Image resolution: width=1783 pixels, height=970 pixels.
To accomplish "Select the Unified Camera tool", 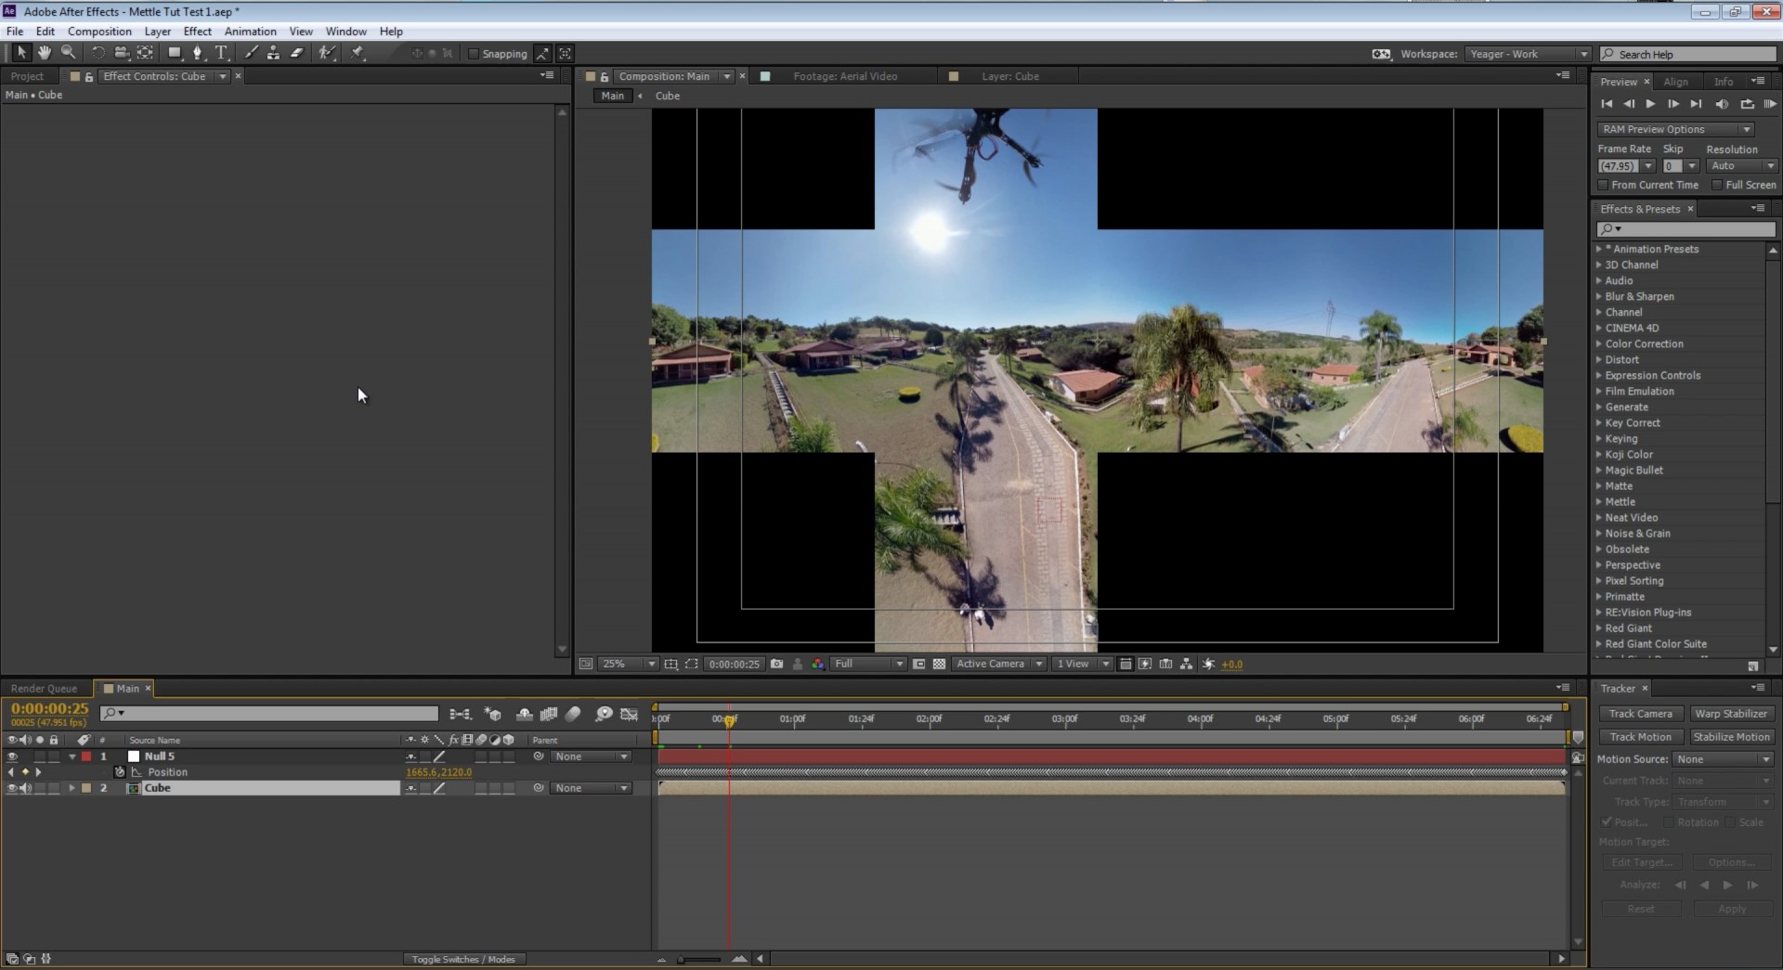I will coord(122,53).
